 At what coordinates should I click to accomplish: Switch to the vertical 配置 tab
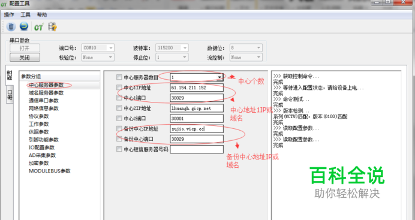click(10, 76)
